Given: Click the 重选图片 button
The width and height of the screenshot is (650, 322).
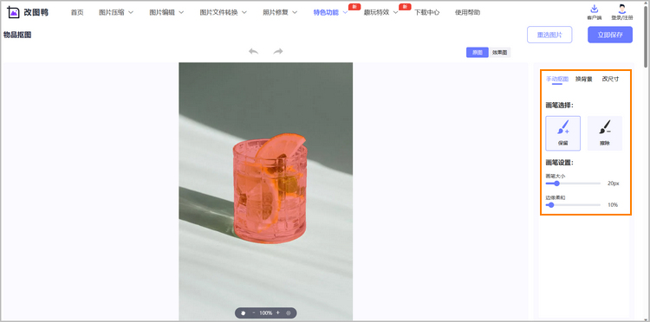Looking at the screenshot, I should (549, 35).
